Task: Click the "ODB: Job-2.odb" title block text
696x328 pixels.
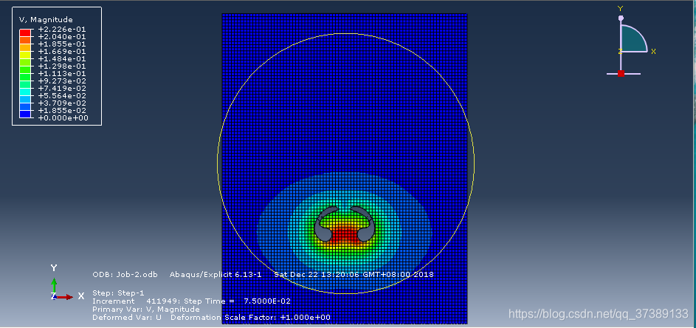Action: [x=125, y=275]
